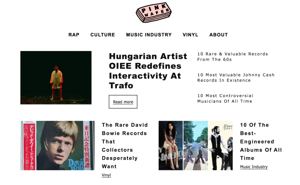300x185 pixels.
Task: Open the ABOUT page
Action: [219, 35]
